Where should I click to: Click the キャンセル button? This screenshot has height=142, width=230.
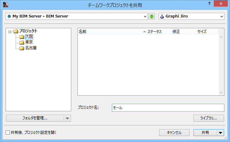click(174, 133)
